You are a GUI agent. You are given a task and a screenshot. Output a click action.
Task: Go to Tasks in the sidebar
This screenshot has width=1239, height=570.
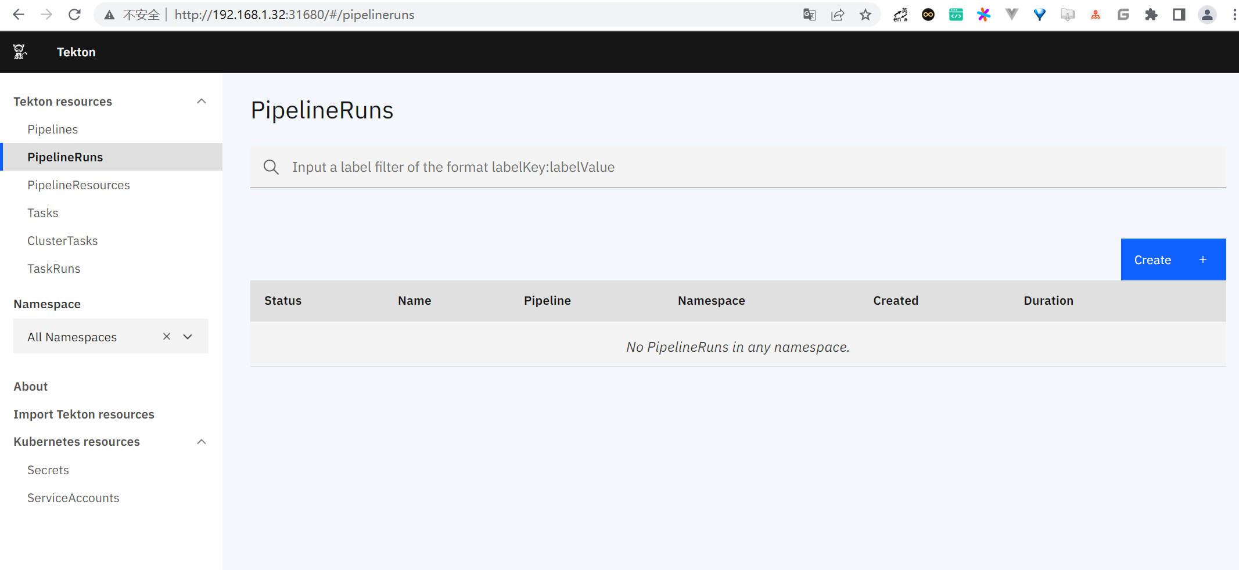pyautogui.click(x=43, y=212)
